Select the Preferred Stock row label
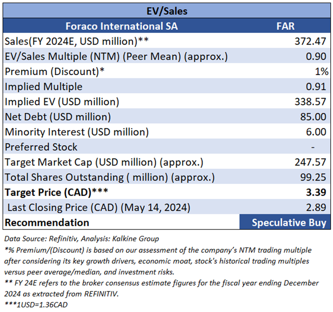This screenshot has height=312, width=333. (41, 147)
